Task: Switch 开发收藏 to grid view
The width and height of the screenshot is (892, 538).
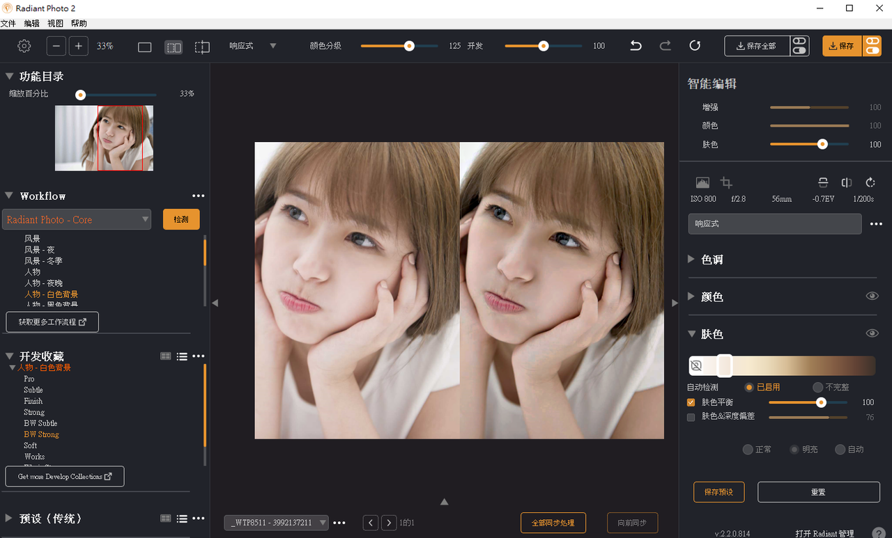Action: click(166, 356)
